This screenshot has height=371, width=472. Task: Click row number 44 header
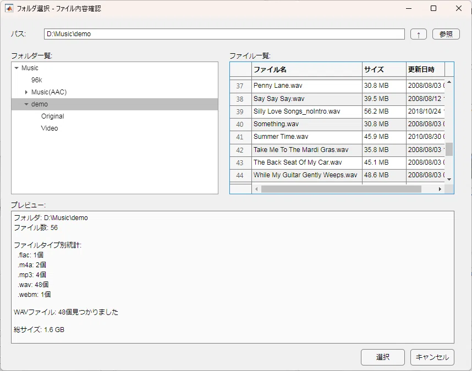click(240, 175)
